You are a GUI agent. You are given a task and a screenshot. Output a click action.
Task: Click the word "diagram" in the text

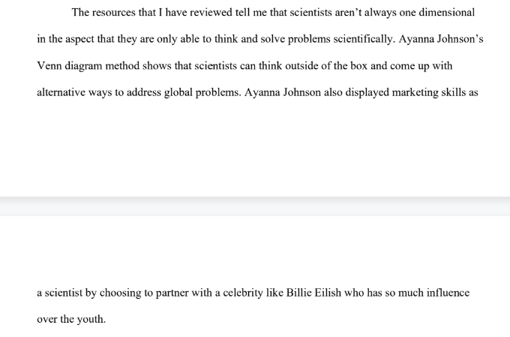click(x=91, y=66)
